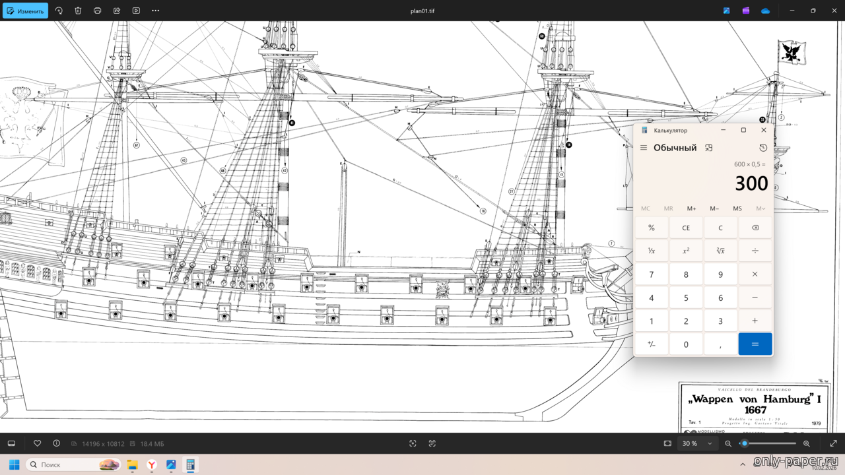The height and width of the screenshot is (475, 845).
Task: Click the share icon in Photos toolbar
Action: [117, 11]
